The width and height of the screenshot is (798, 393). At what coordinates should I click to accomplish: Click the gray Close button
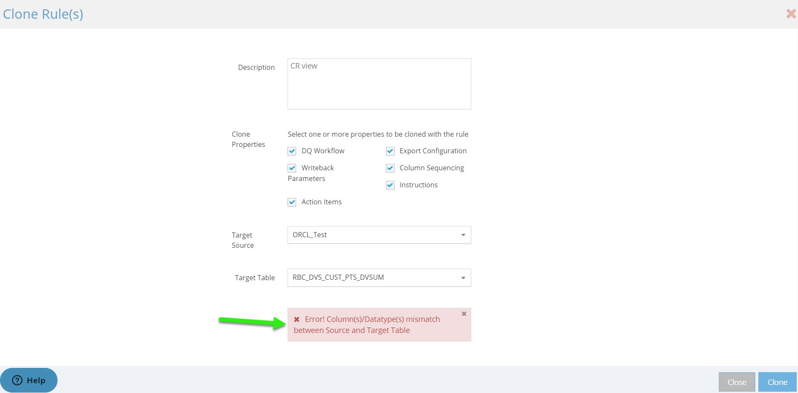(737, 382)
